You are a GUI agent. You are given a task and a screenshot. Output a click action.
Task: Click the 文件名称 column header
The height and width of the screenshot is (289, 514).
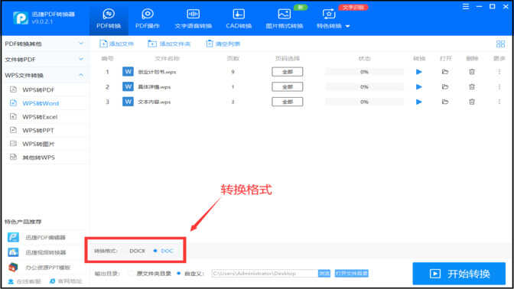pos(168,59)
